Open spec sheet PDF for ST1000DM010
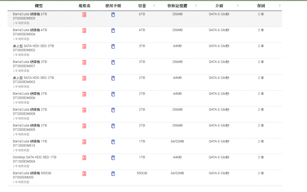The image size is (307, 192). pyautogui.click(x=84, y=142)
